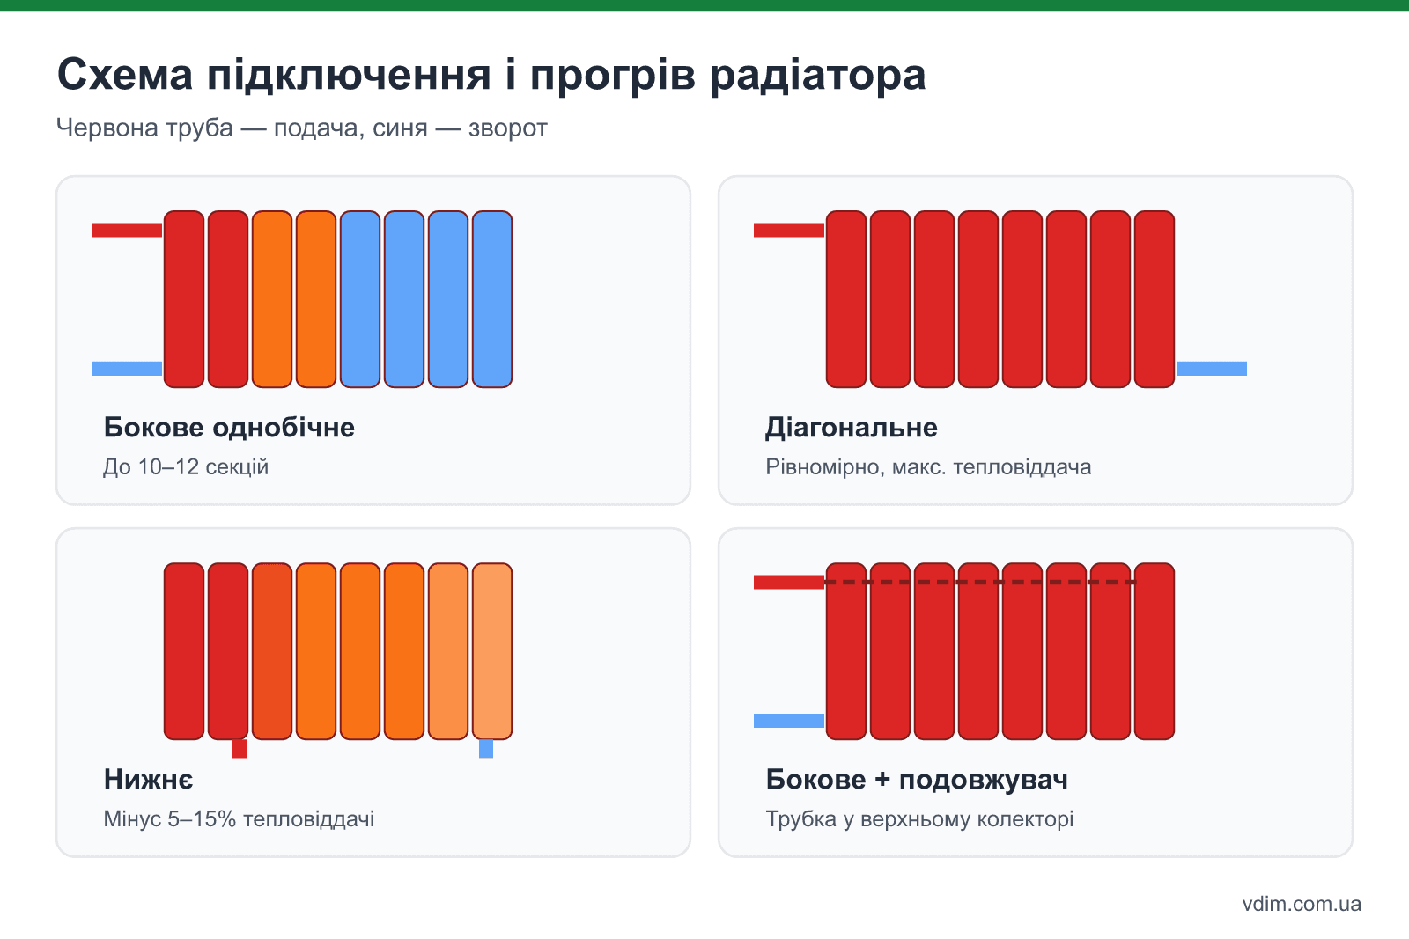Click blue bottom outlet stub in Нижнє diagram

486,748
